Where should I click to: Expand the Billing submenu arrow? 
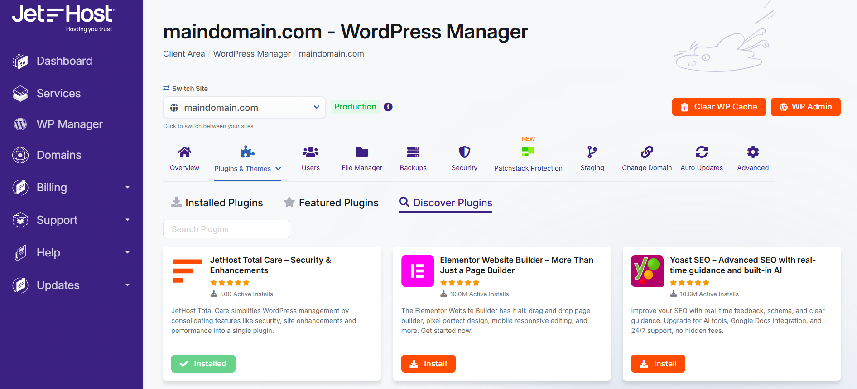pos(127,187)
